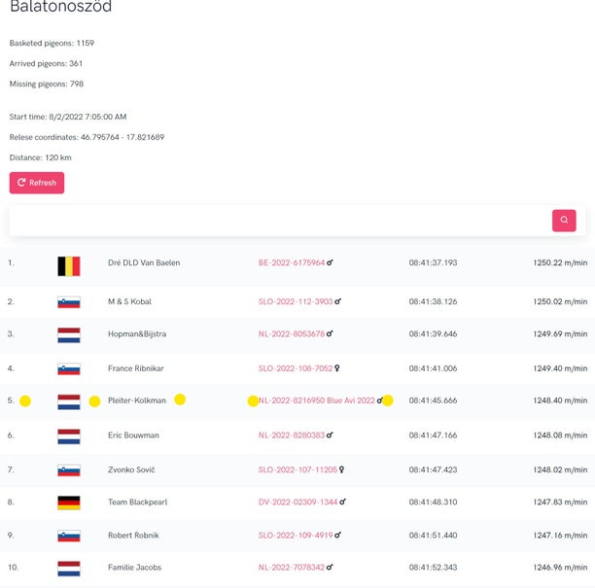Click into the search input field
This screenshot has width=595, height=588.
pyautogui.click(x=280, y=221)
